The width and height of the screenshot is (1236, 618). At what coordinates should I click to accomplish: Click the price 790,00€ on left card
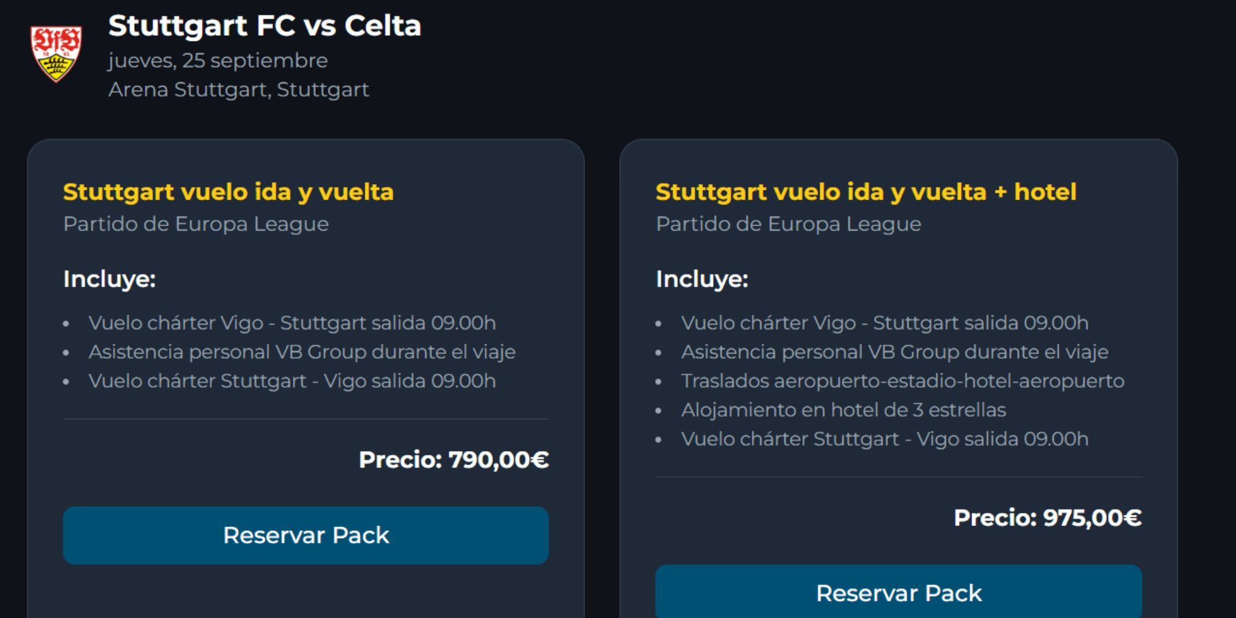click(454, 460)
